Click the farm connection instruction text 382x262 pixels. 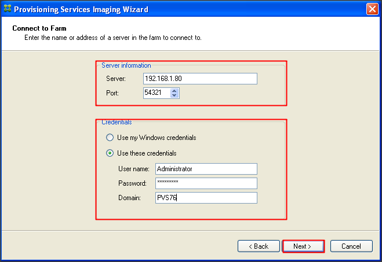112,38
